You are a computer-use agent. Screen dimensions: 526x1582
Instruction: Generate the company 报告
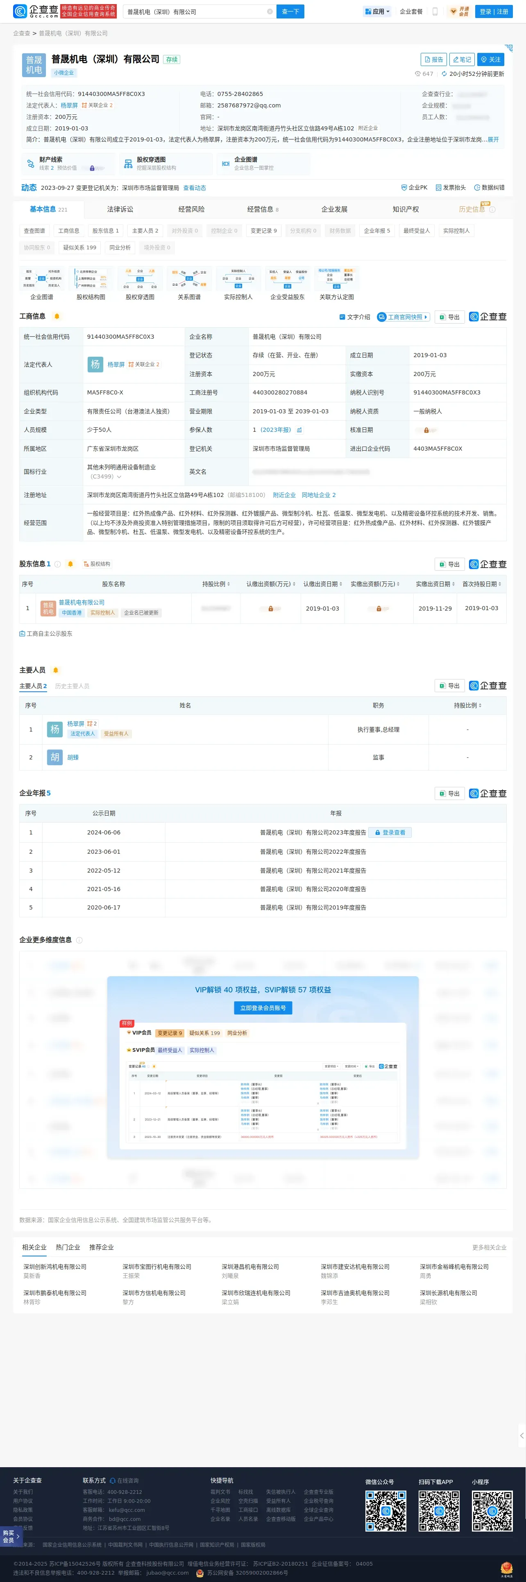[434, 59]
